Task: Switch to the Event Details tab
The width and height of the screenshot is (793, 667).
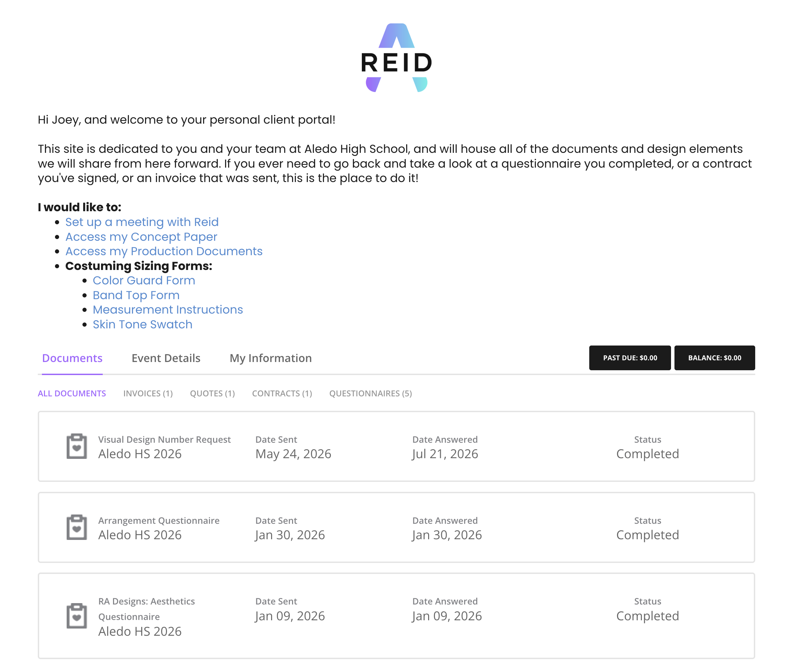Action: pos(166,358)
